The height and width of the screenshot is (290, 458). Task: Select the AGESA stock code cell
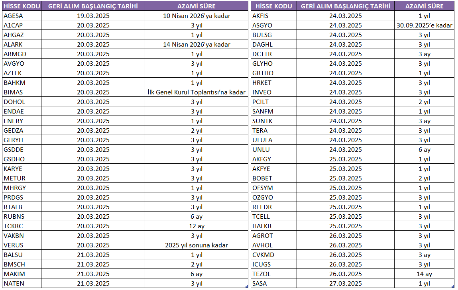click(x=22, y=16)
